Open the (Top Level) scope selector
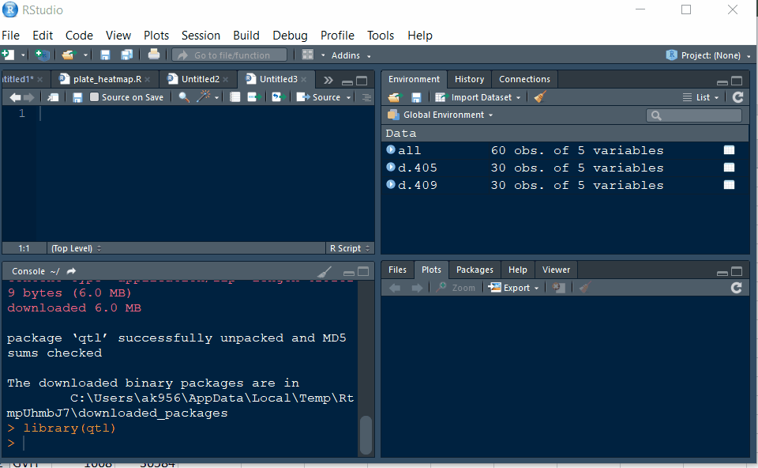Screen dimensions: 758x468 77,248
